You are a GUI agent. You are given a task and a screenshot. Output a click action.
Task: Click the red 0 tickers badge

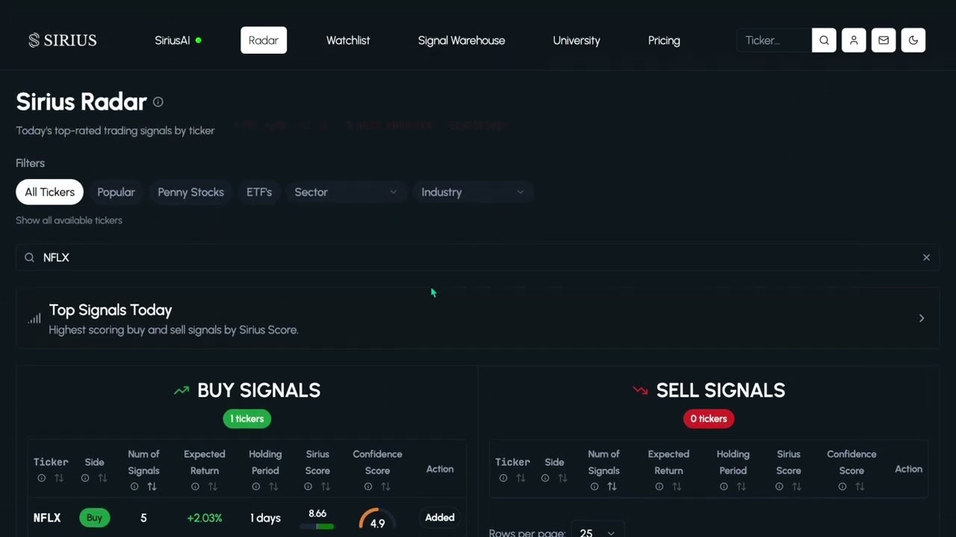709,418
